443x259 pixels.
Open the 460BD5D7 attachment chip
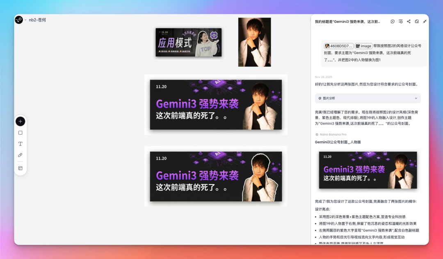339,46
